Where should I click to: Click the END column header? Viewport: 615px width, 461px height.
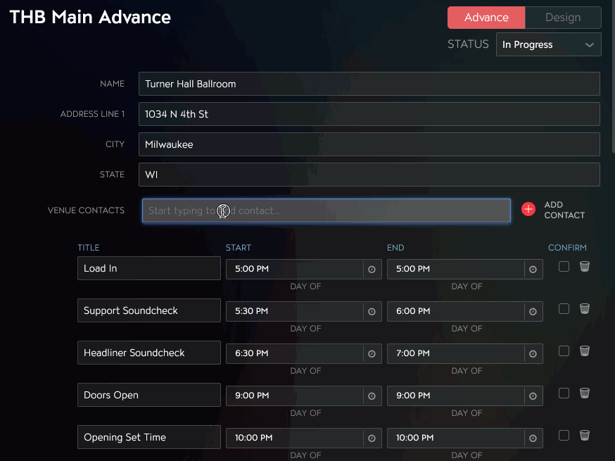tap(395, 248)
